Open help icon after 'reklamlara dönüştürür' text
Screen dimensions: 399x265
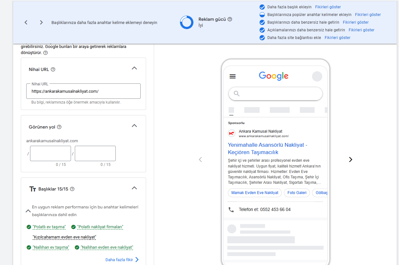tap(45, 53)
